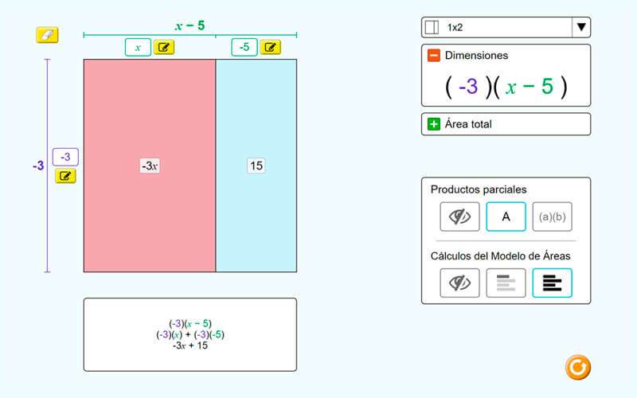Image resolution: width=637 pixels, height=398 pixels.
Task: Click the edit pencil below the -3 side box
Action: pyautogui.click(x=65, y=176)
